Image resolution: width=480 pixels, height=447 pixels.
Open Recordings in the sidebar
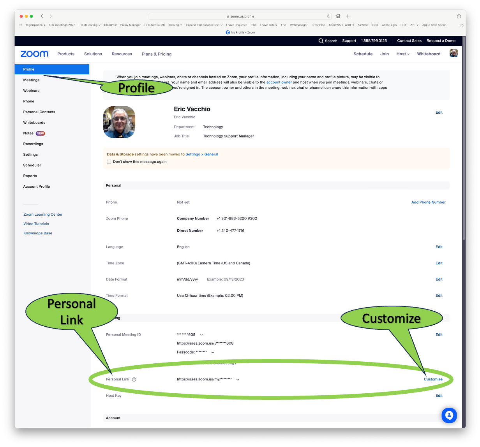click(x=33, y=144)
